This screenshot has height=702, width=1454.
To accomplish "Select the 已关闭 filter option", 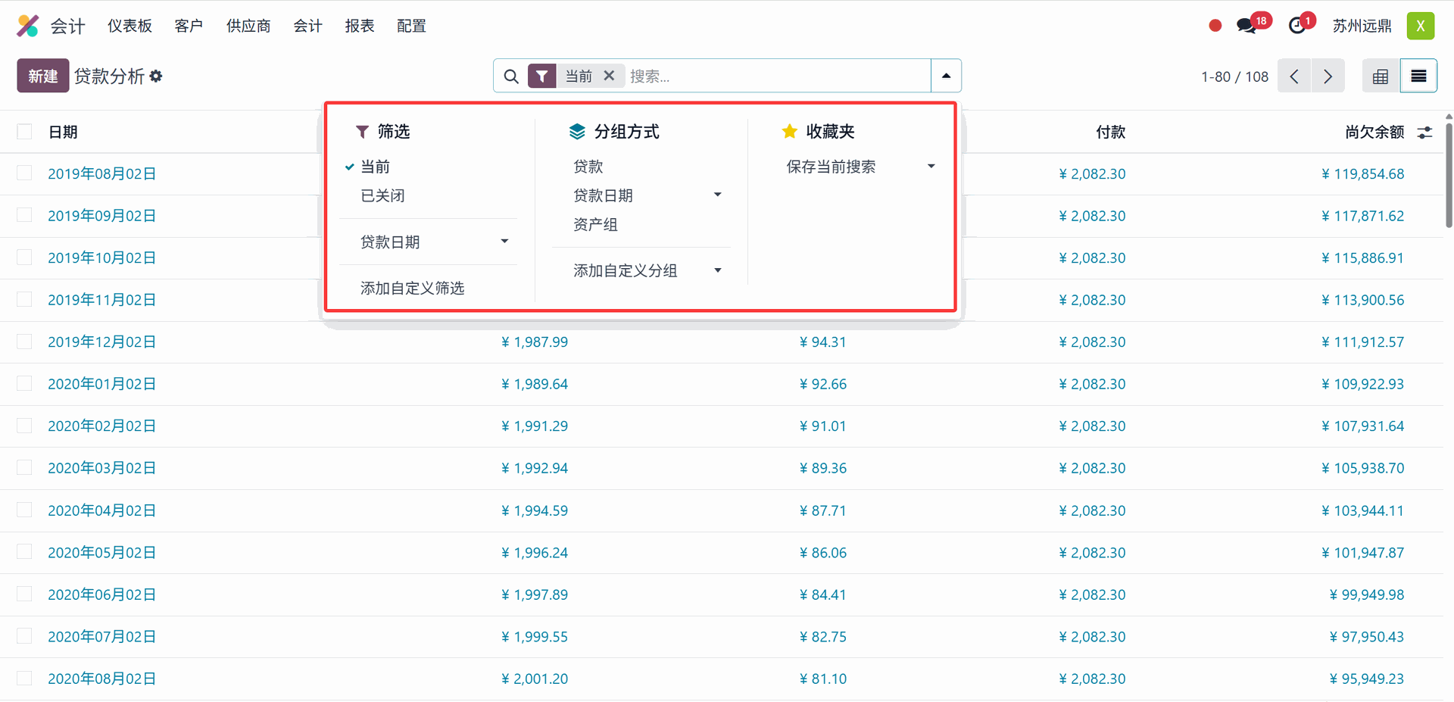I will click(382, 196).
